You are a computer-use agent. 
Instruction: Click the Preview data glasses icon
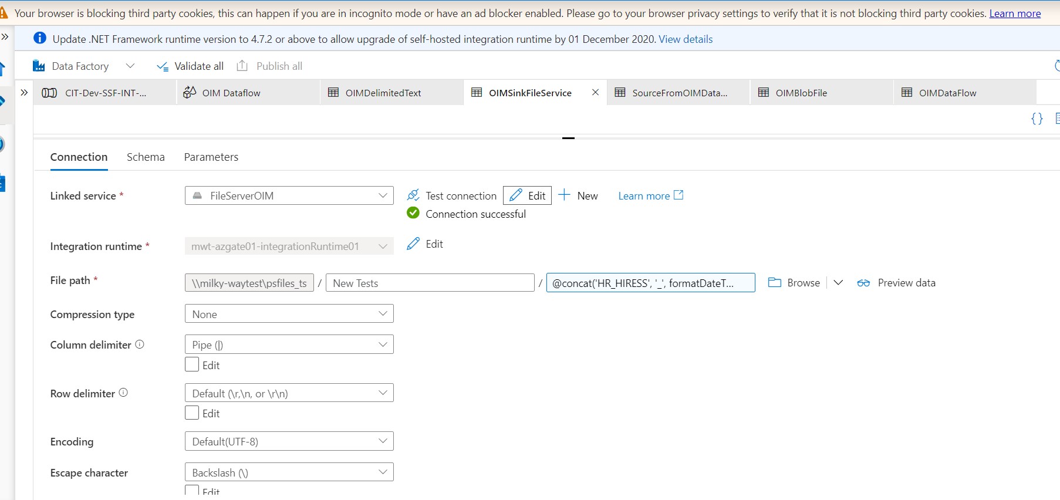863,283
